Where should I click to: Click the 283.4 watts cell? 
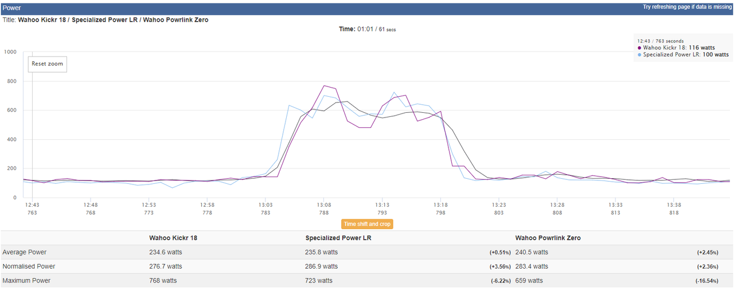(x=532, y=266)
